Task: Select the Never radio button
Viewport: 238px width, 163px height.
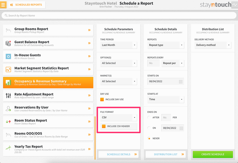Action: coord(149,138)
